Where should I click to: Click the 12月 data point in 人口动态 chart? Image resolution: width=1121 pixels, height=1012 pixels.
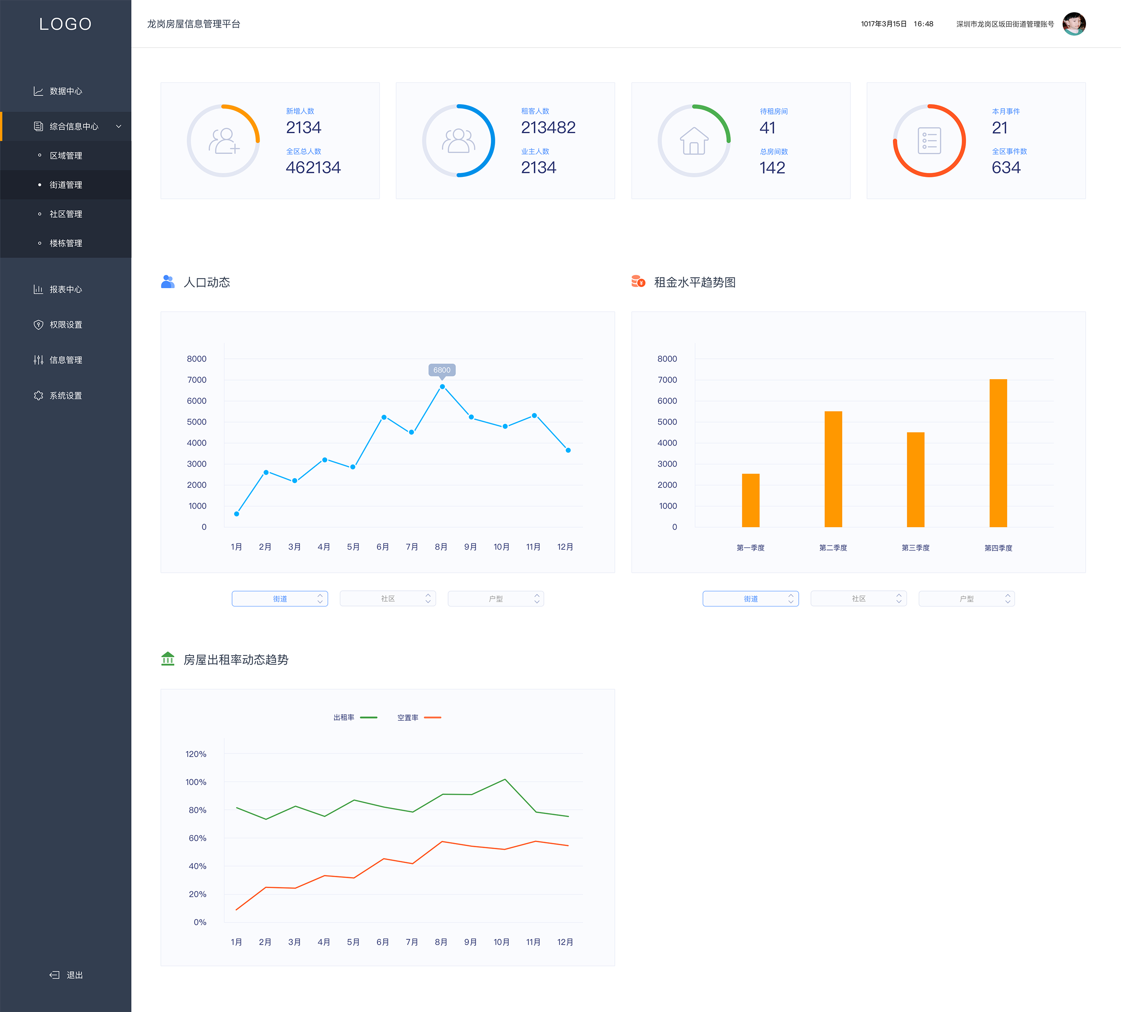click(568, 451)
